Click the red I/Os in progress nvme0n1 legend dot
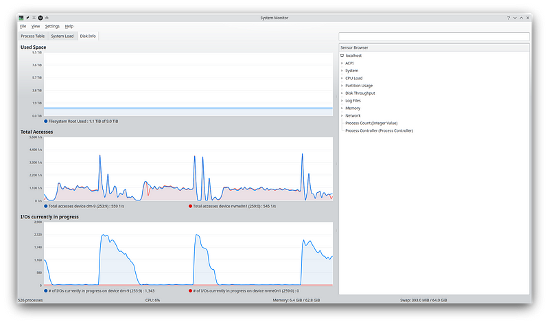The height and width of the screenshot is (324, 549). (x=191, y=291)
